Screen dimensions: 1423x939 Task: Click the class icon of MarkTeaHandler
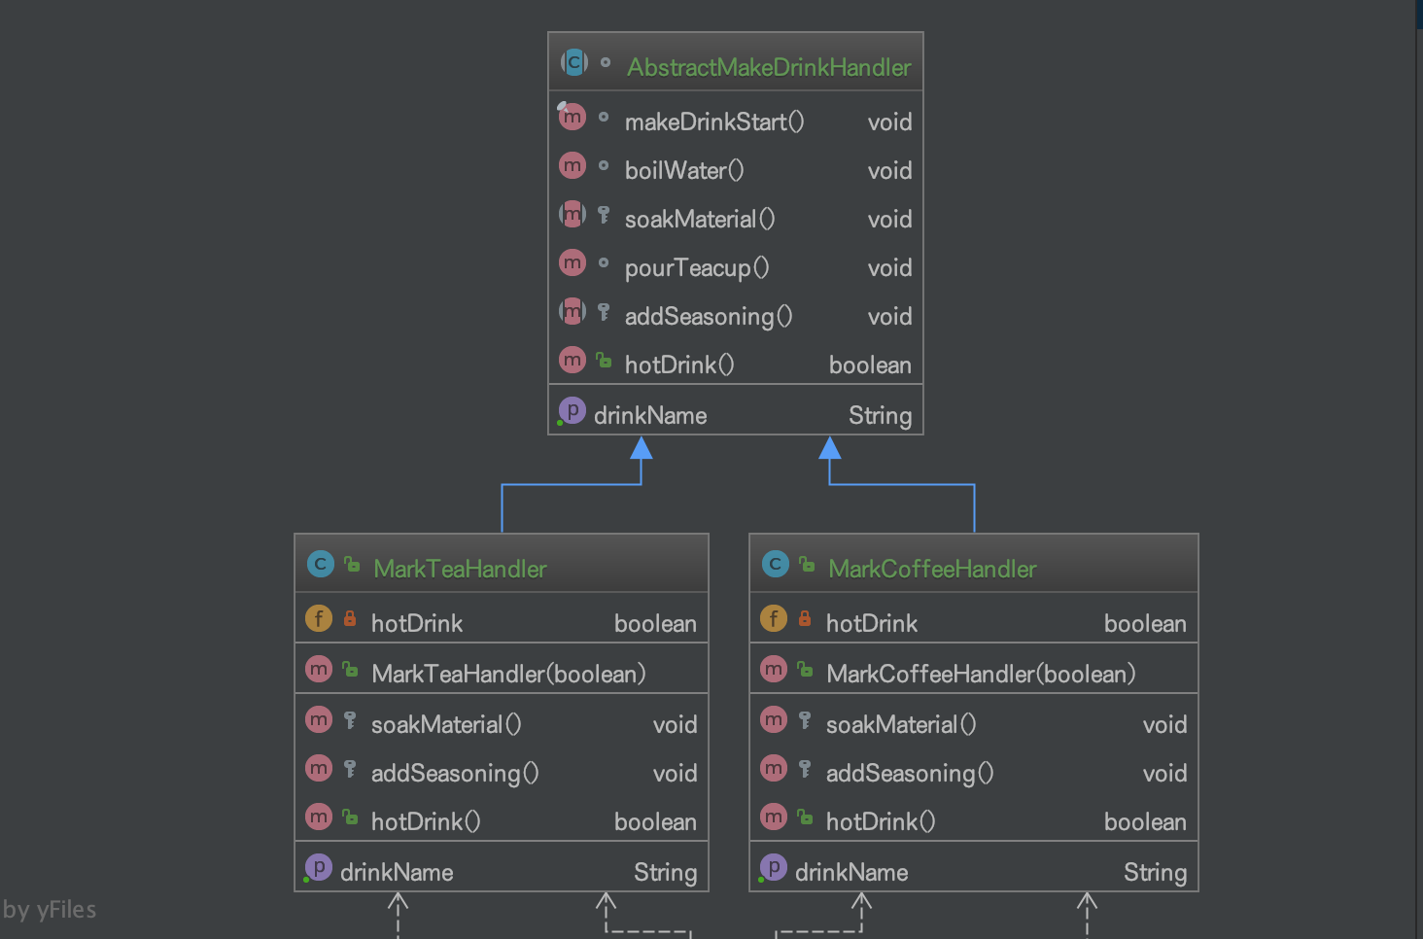(x=320, y=565)
